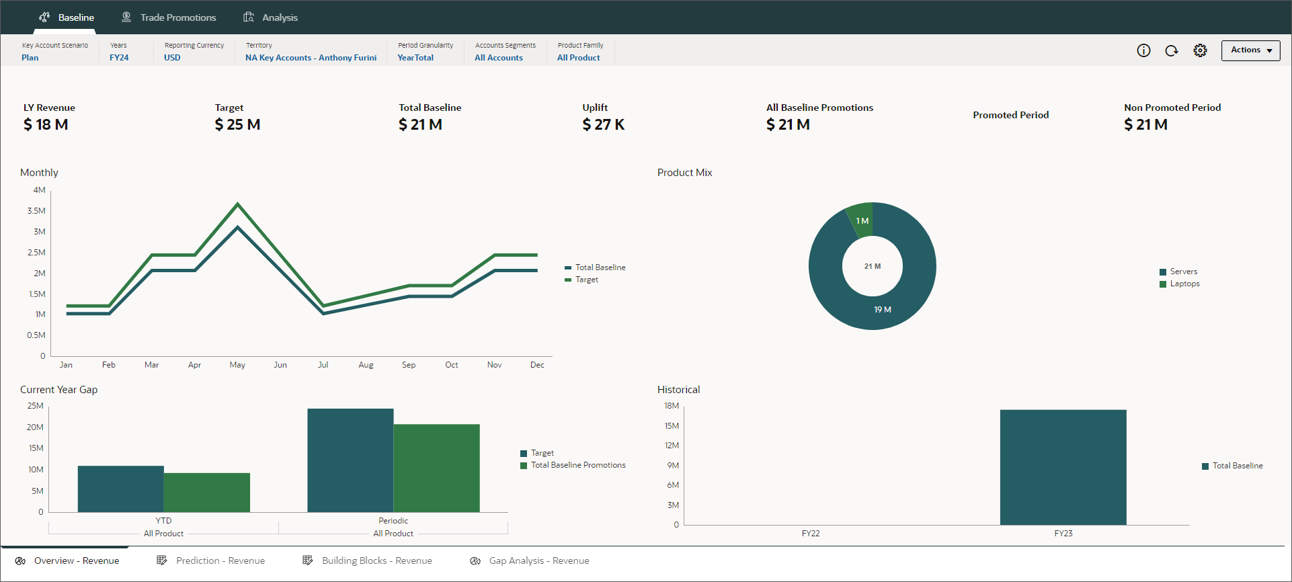Screen dimensions: 1292x582
Task: Click the YTD Target bar
Action: click(x=121, y=489)
